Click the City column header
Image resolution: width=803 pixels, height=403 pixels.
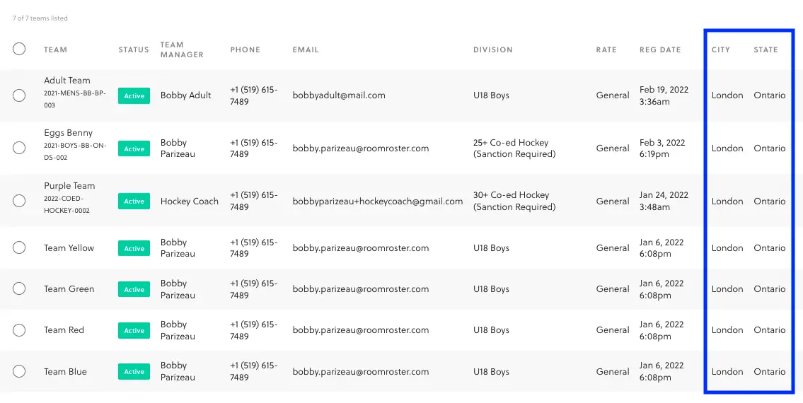[720, 49]
